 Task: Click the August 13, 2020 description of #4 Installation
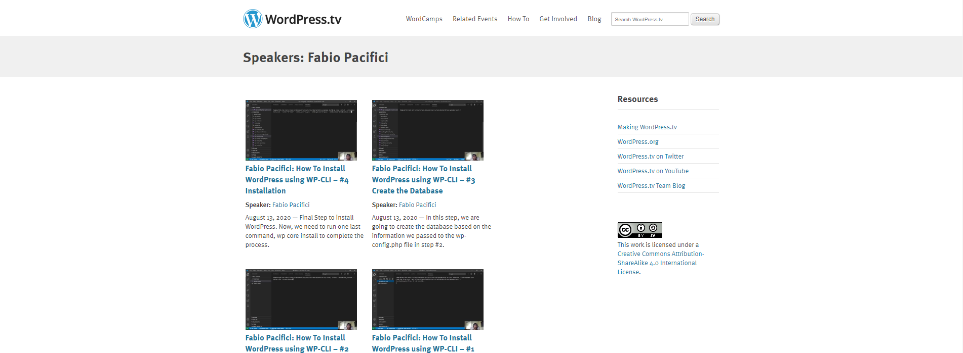(304, 231)
